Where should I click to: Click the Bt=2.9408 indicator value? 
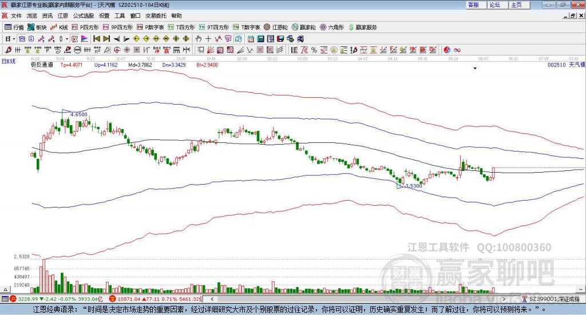(x=207, y=65)
